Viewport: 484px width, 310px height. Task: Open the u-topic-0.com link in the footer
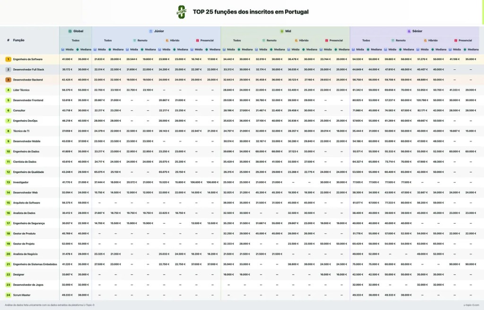pos(471,305)
